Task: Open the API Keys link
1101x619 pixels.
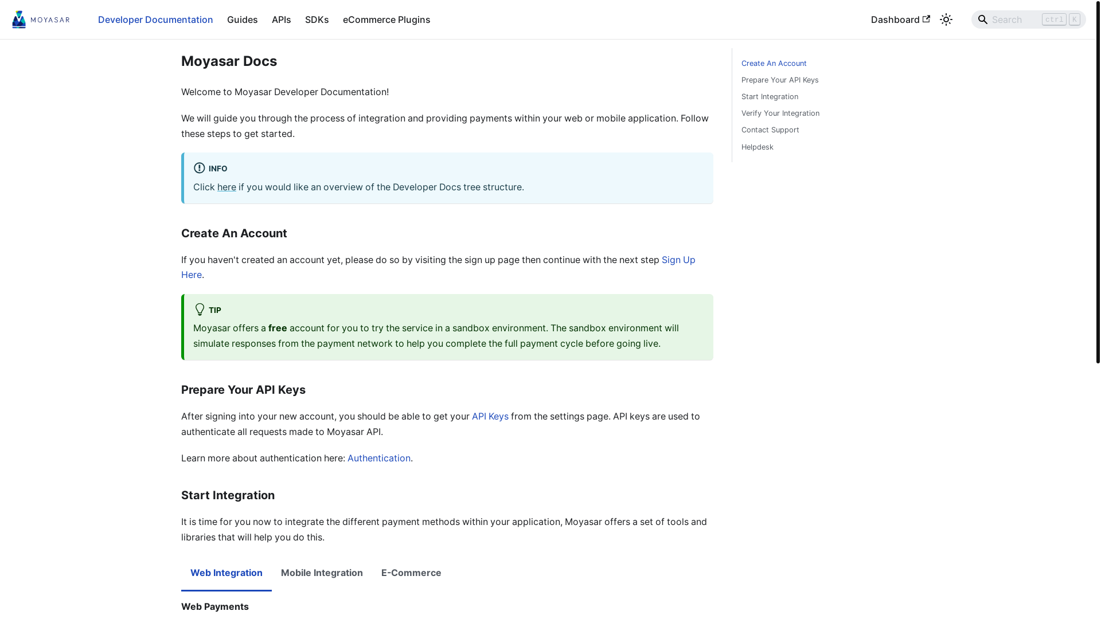Action: (x=490, y=416)
